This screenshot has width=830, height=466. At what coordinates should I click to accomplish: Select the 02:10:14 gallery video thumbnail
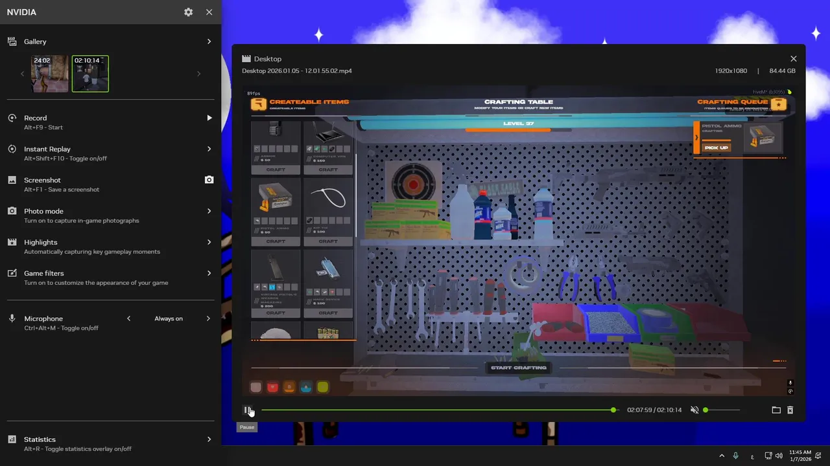click(x=90, y=74)
